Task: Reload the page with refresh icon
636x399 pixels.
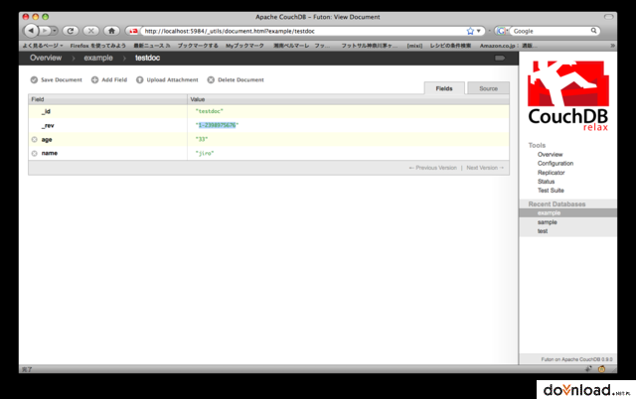Action: coord(71,31)
